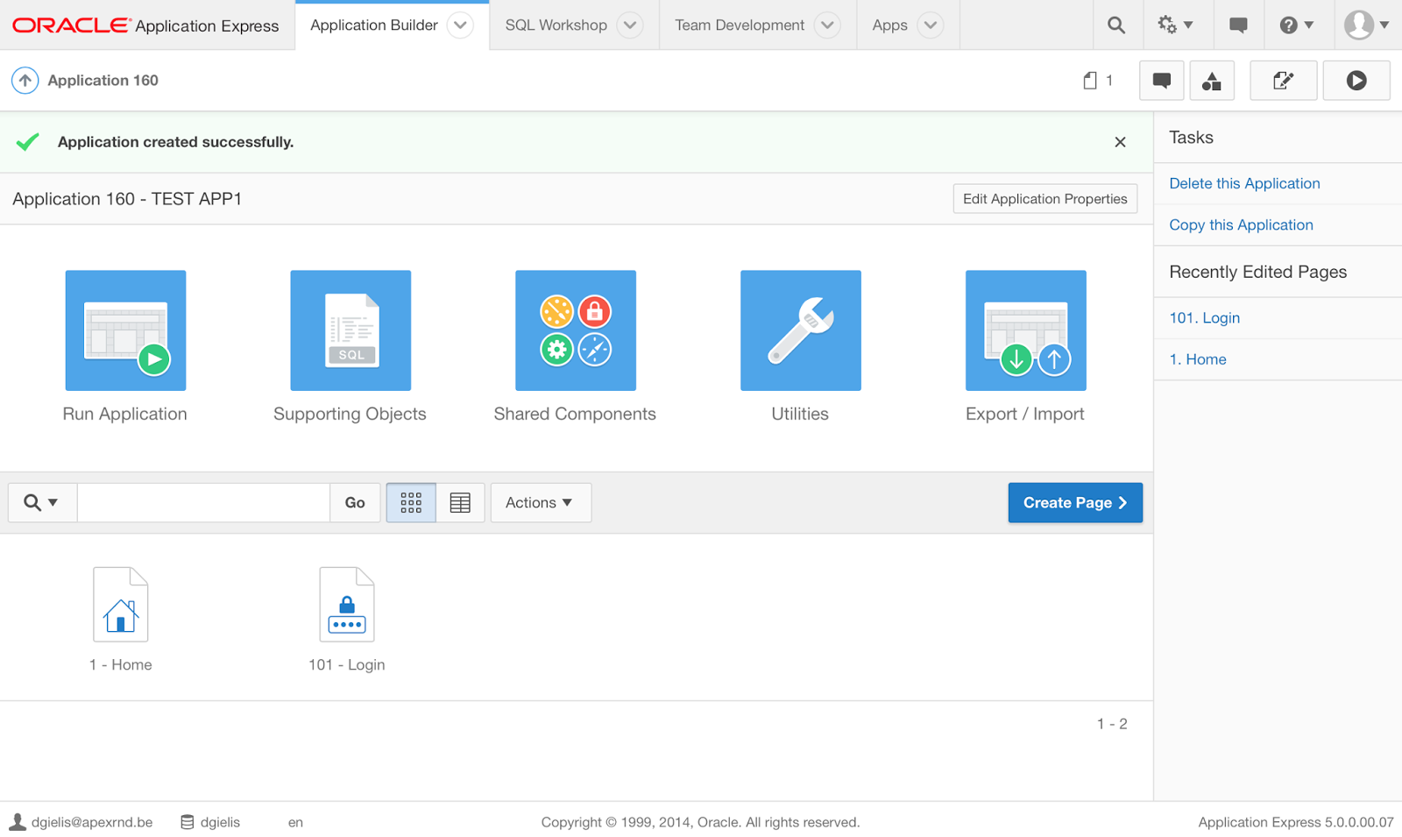
Task: Click the developer comment button in toolbar
Action: click(1162, 81)
